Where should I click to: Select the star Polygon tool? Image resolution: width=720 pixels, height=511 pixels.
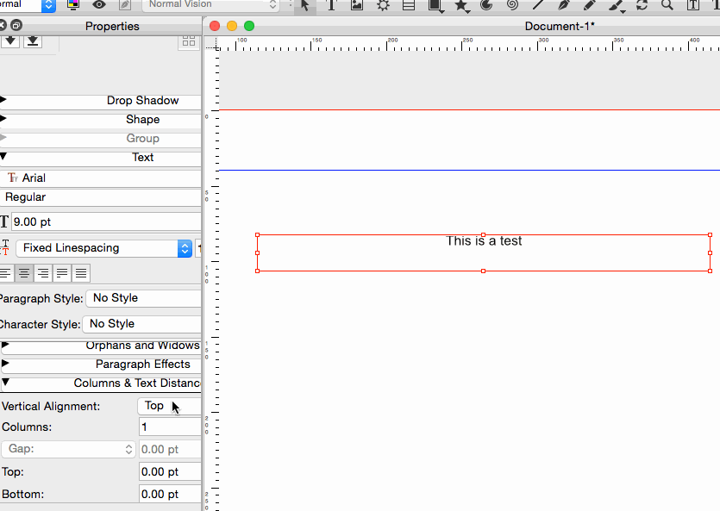[x=461, y=5]
